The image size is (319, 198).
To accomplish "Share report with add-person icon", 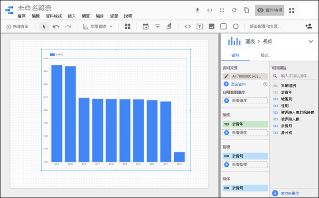I will click(x=309, y=26).
